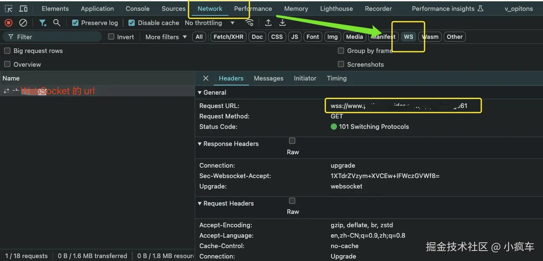Stop recording network log

click(8, 23)
